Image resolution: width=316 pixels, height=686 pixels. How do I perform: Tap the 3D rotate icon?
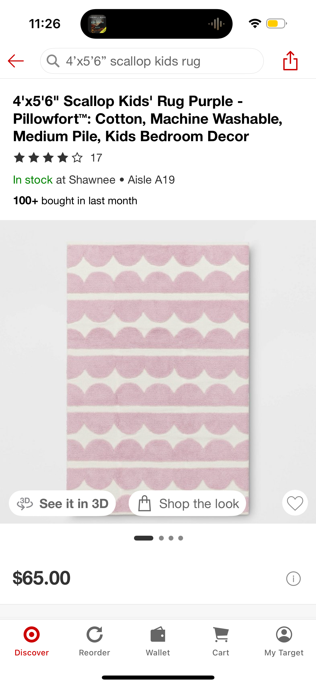click(x=25, y=503)
